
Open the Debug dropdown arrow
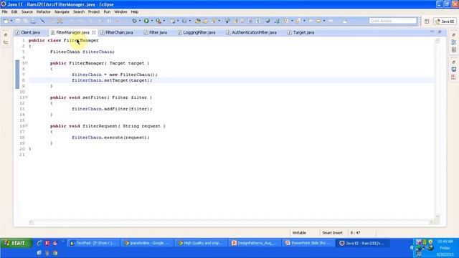[x=140, y=21]
